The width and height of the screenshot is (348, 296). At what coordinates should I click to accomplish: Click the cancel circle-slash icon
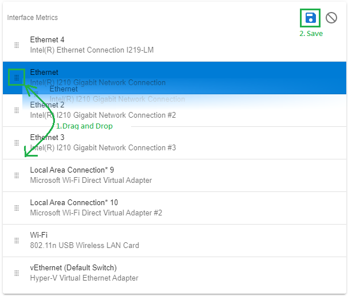coord(331,18)
